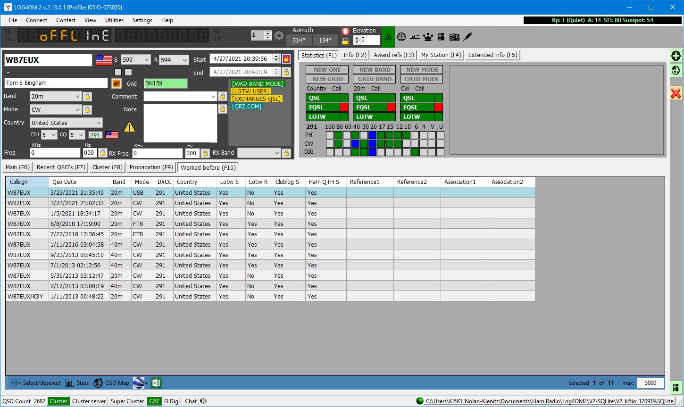684x407 pixels.
Task: Click the FLDigi status button
Action: point(172,401)
